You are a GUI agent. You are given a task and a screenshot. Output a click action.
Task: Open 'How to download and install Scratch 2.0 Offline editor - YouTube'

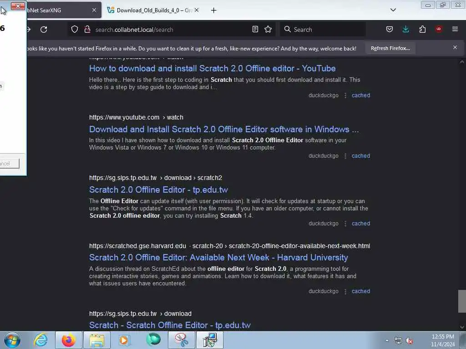[212, 68]
